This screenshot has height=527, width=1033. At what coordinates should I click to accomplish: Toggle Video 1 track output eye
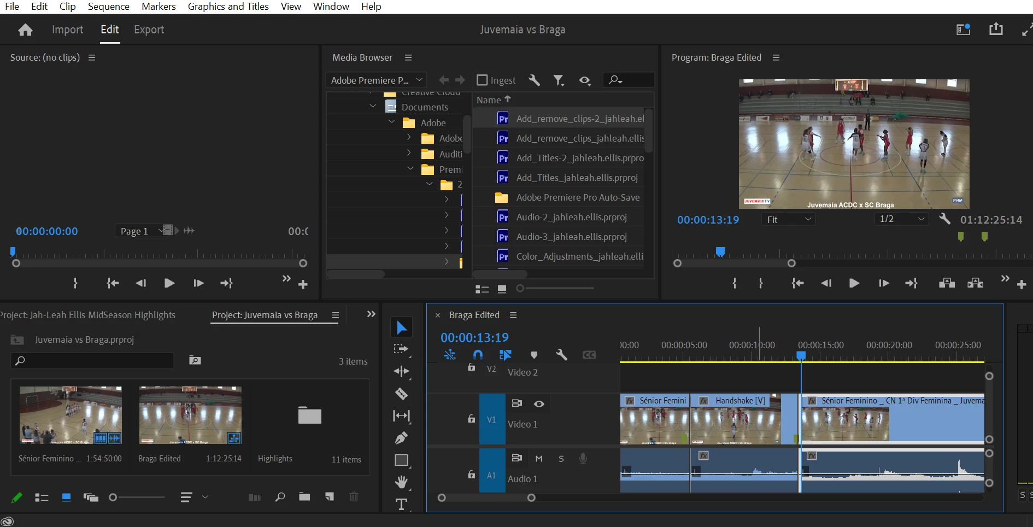tap(539, 404)
